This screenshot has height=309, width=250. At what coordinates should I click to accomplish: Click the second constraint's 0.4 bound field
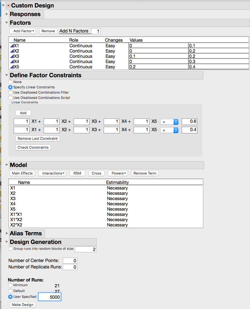[x=189, y=130]
